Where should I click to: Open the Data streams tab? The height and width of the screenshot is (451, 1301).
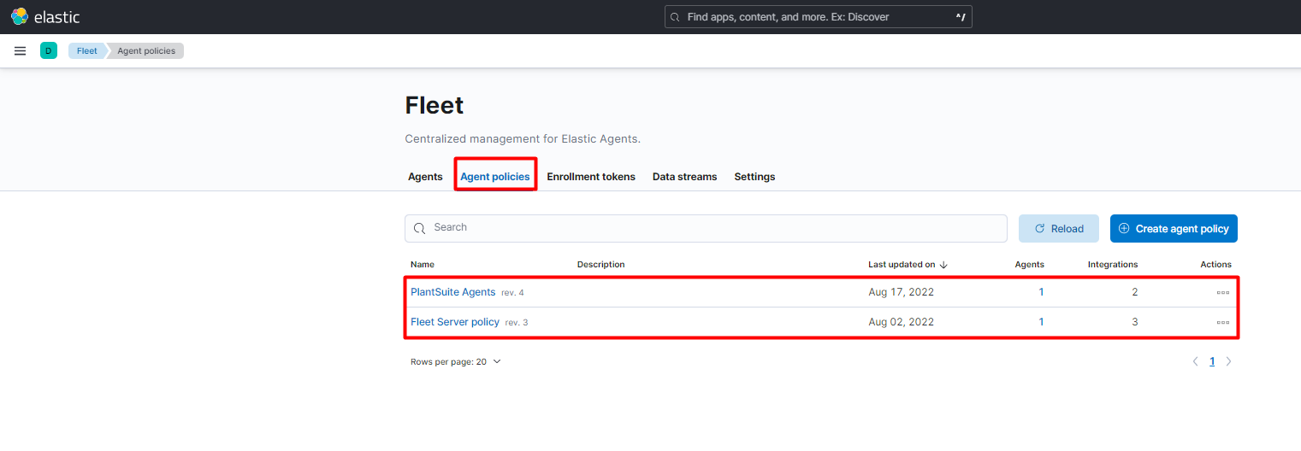[684, 177]
